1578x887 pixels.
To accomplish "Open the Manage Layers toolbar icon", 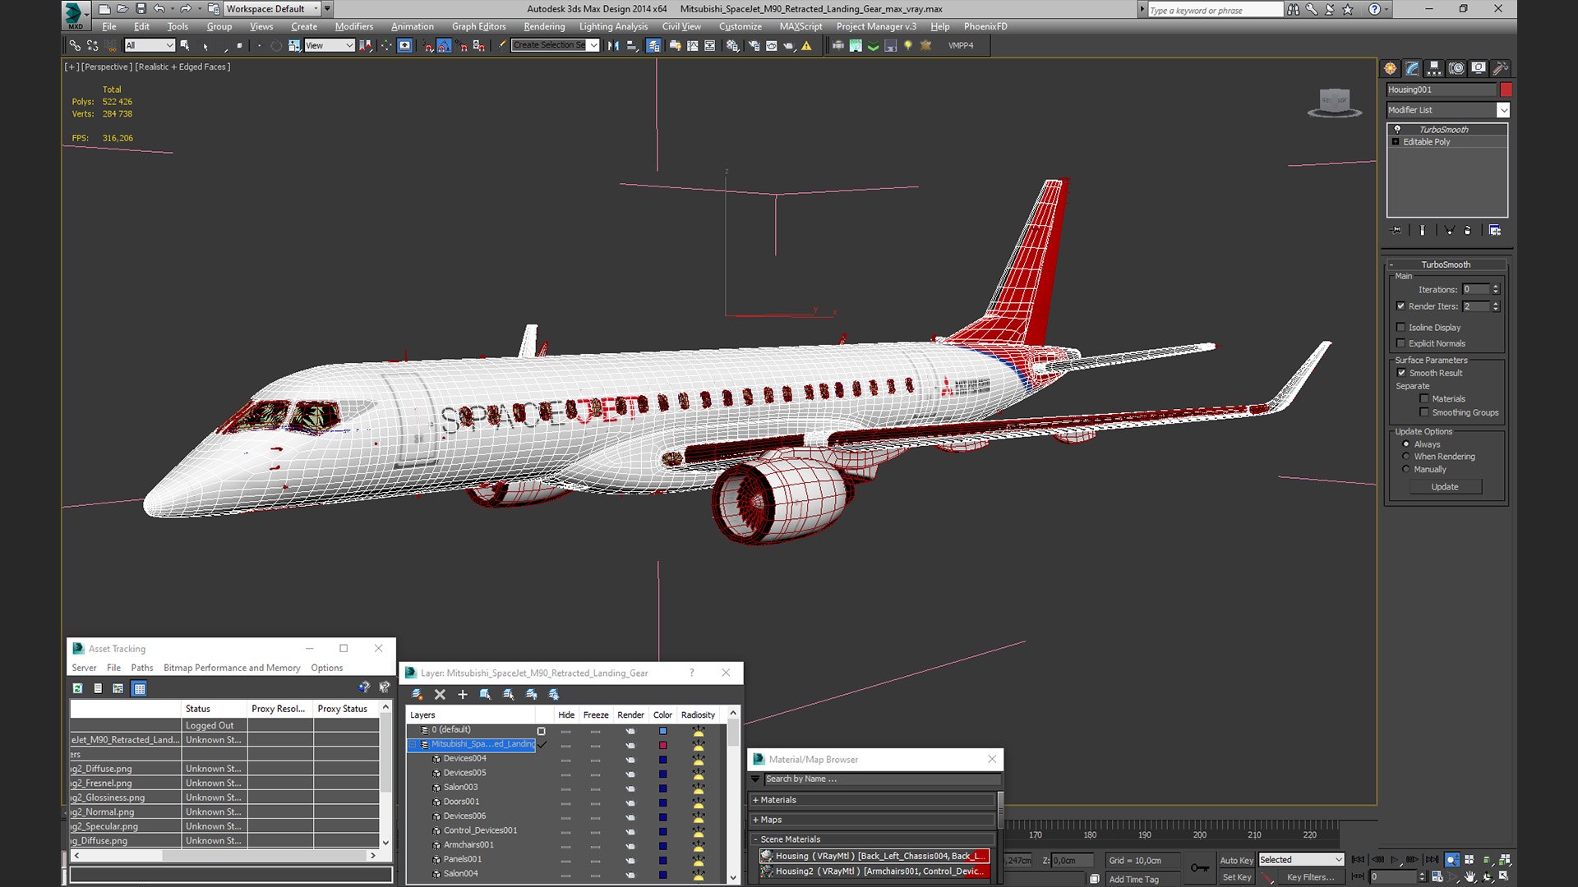I will [653, 45].
